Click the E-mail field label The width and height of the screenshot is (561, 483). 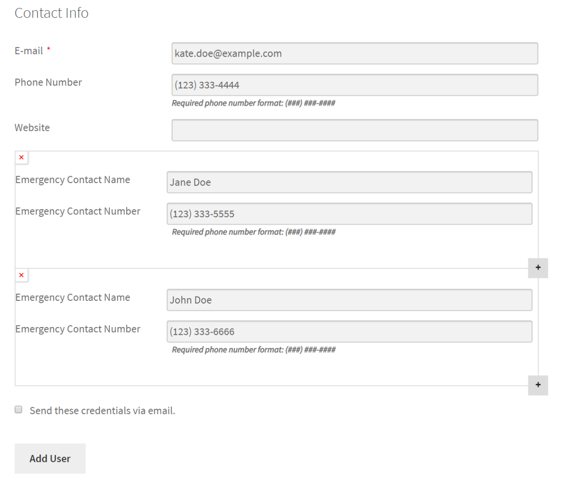point(29,51)
